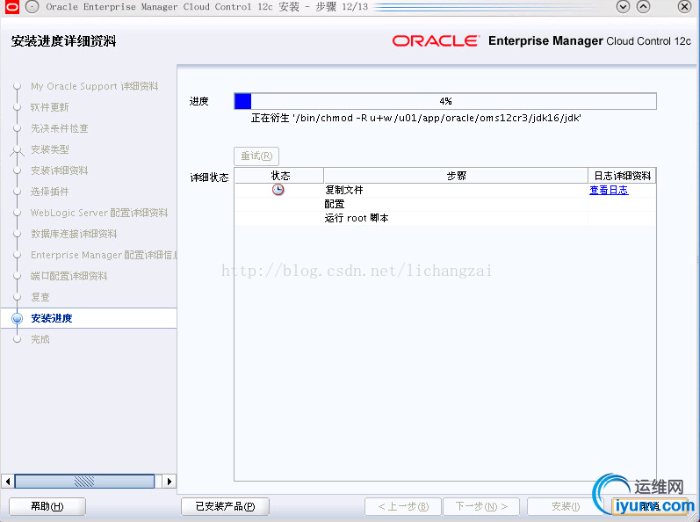Click the sidebar scroll left arrow

[8, 482]
